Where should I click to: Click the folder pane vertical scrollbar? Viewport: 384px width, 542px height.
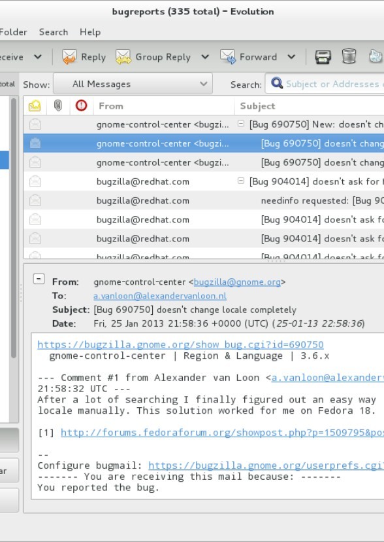(x=14, y=228)
